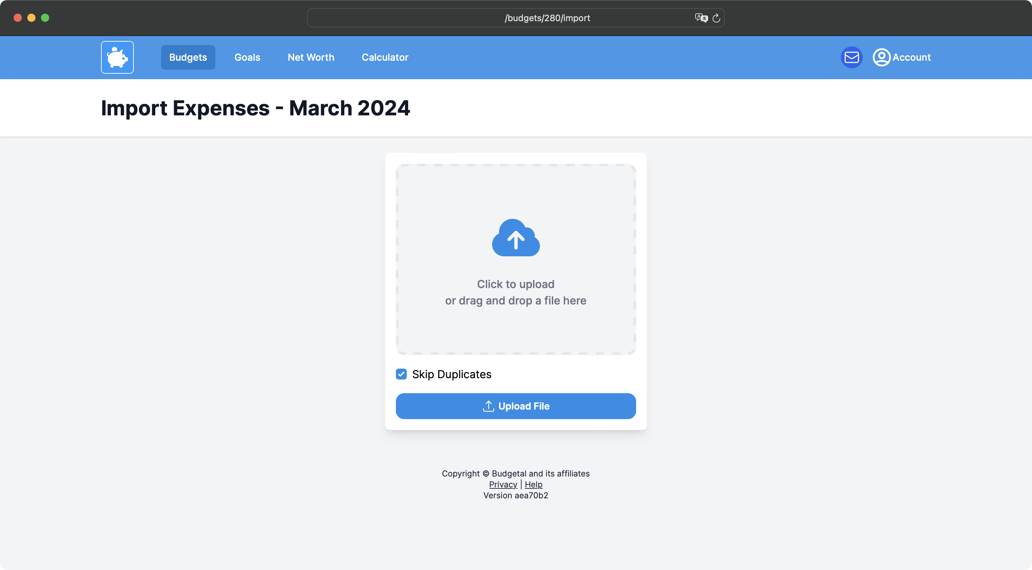Click the page reload icon in address bar
This screenshot has height=570, width=1032.
click(x=716, y=18)
